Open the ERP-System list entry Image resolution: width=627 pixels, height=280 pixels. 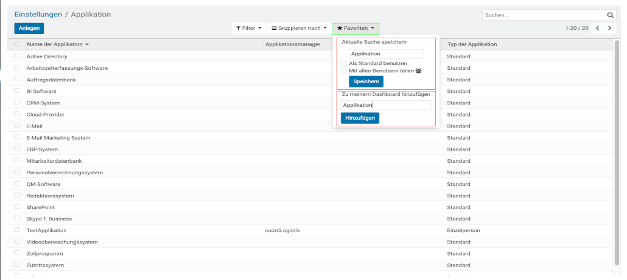pyautogui.click(x=43, y=149)
